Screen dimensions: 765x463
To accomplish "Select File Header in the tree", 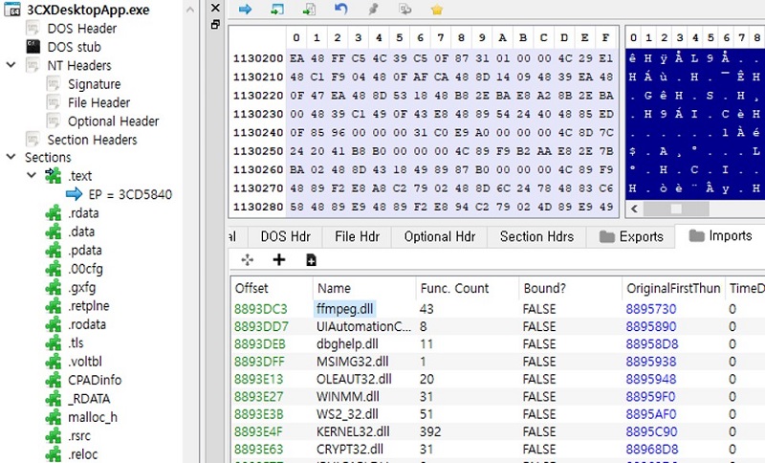I will point(99,102).
